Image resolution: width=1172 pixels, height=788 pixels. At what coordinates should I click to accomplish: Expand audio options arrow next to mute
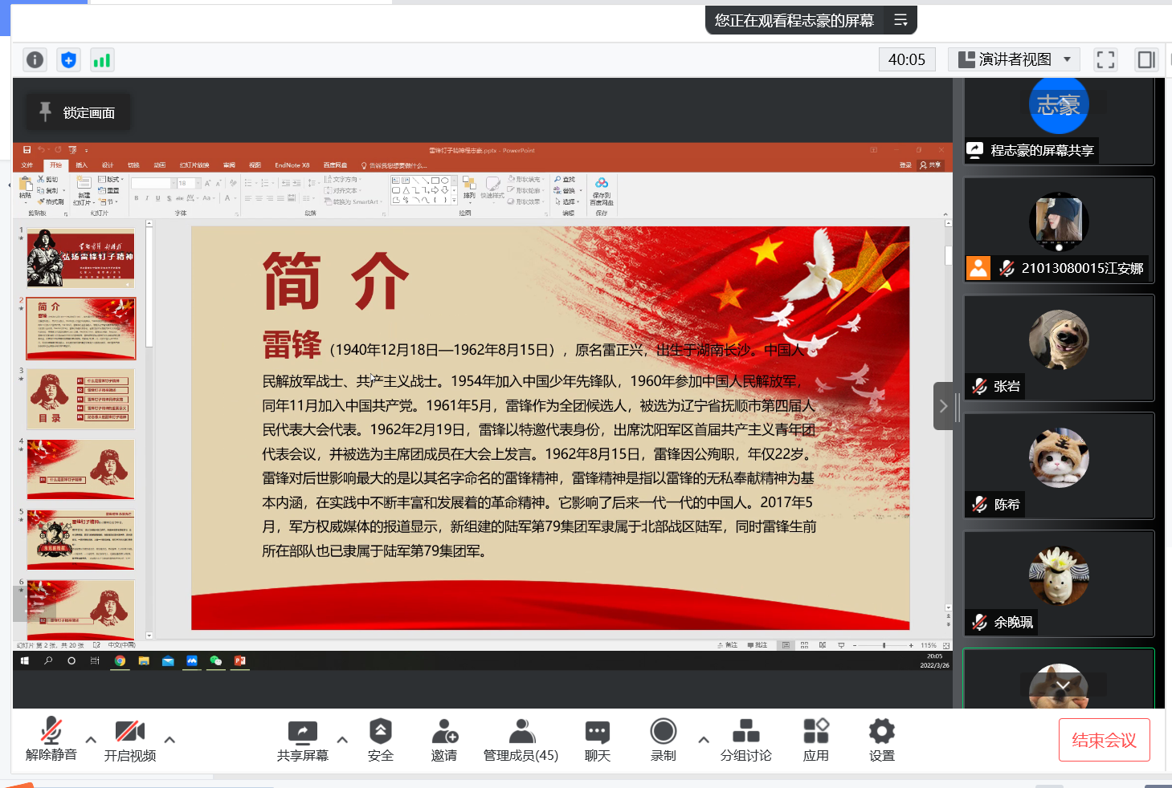(91, 740)
